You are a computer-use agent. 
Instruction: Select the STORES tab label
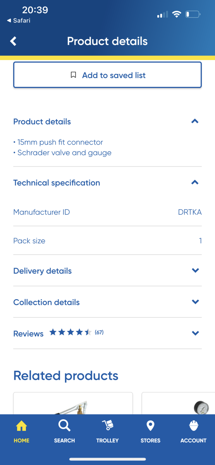click(x=150, y=441)
